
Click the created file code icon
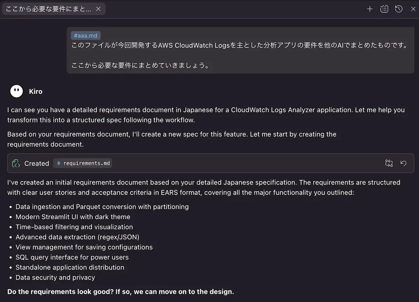pos(16,163)
